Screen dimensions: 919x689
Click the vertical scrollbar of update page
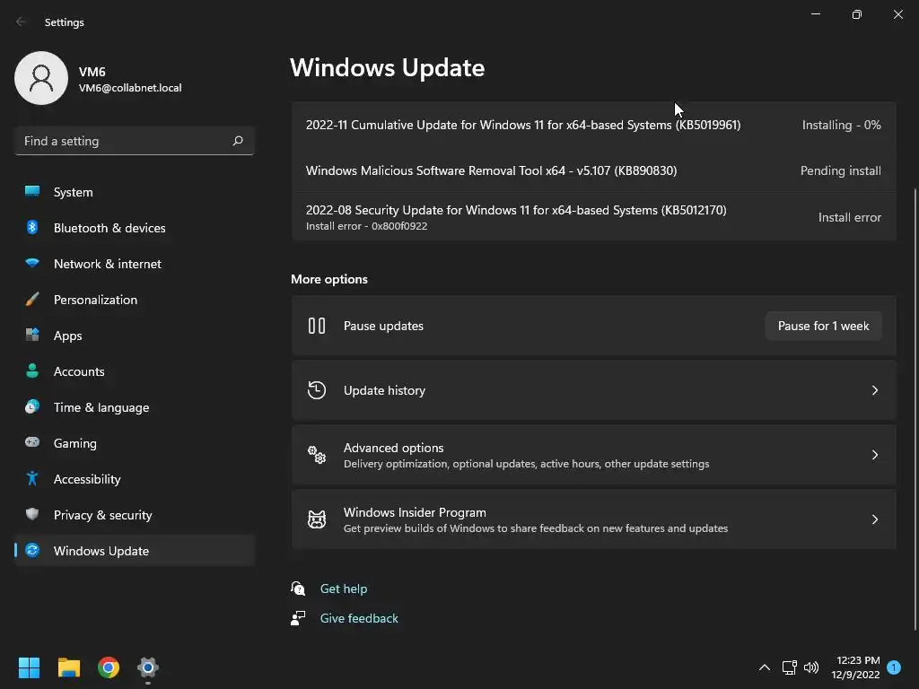915,404
